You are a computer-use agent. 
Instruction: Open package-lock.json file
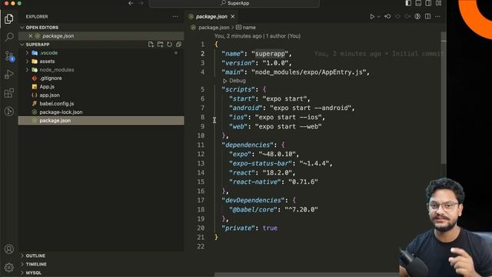point(61,112)
